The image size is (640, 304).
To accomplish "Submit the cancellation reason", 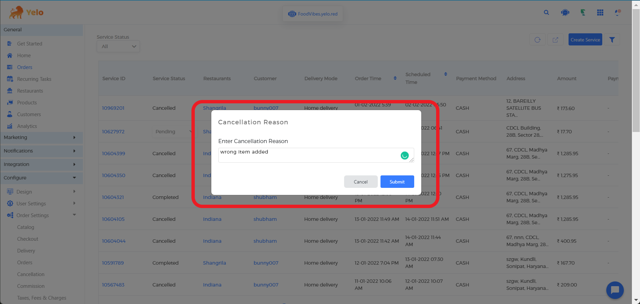I will click(397, 182).
